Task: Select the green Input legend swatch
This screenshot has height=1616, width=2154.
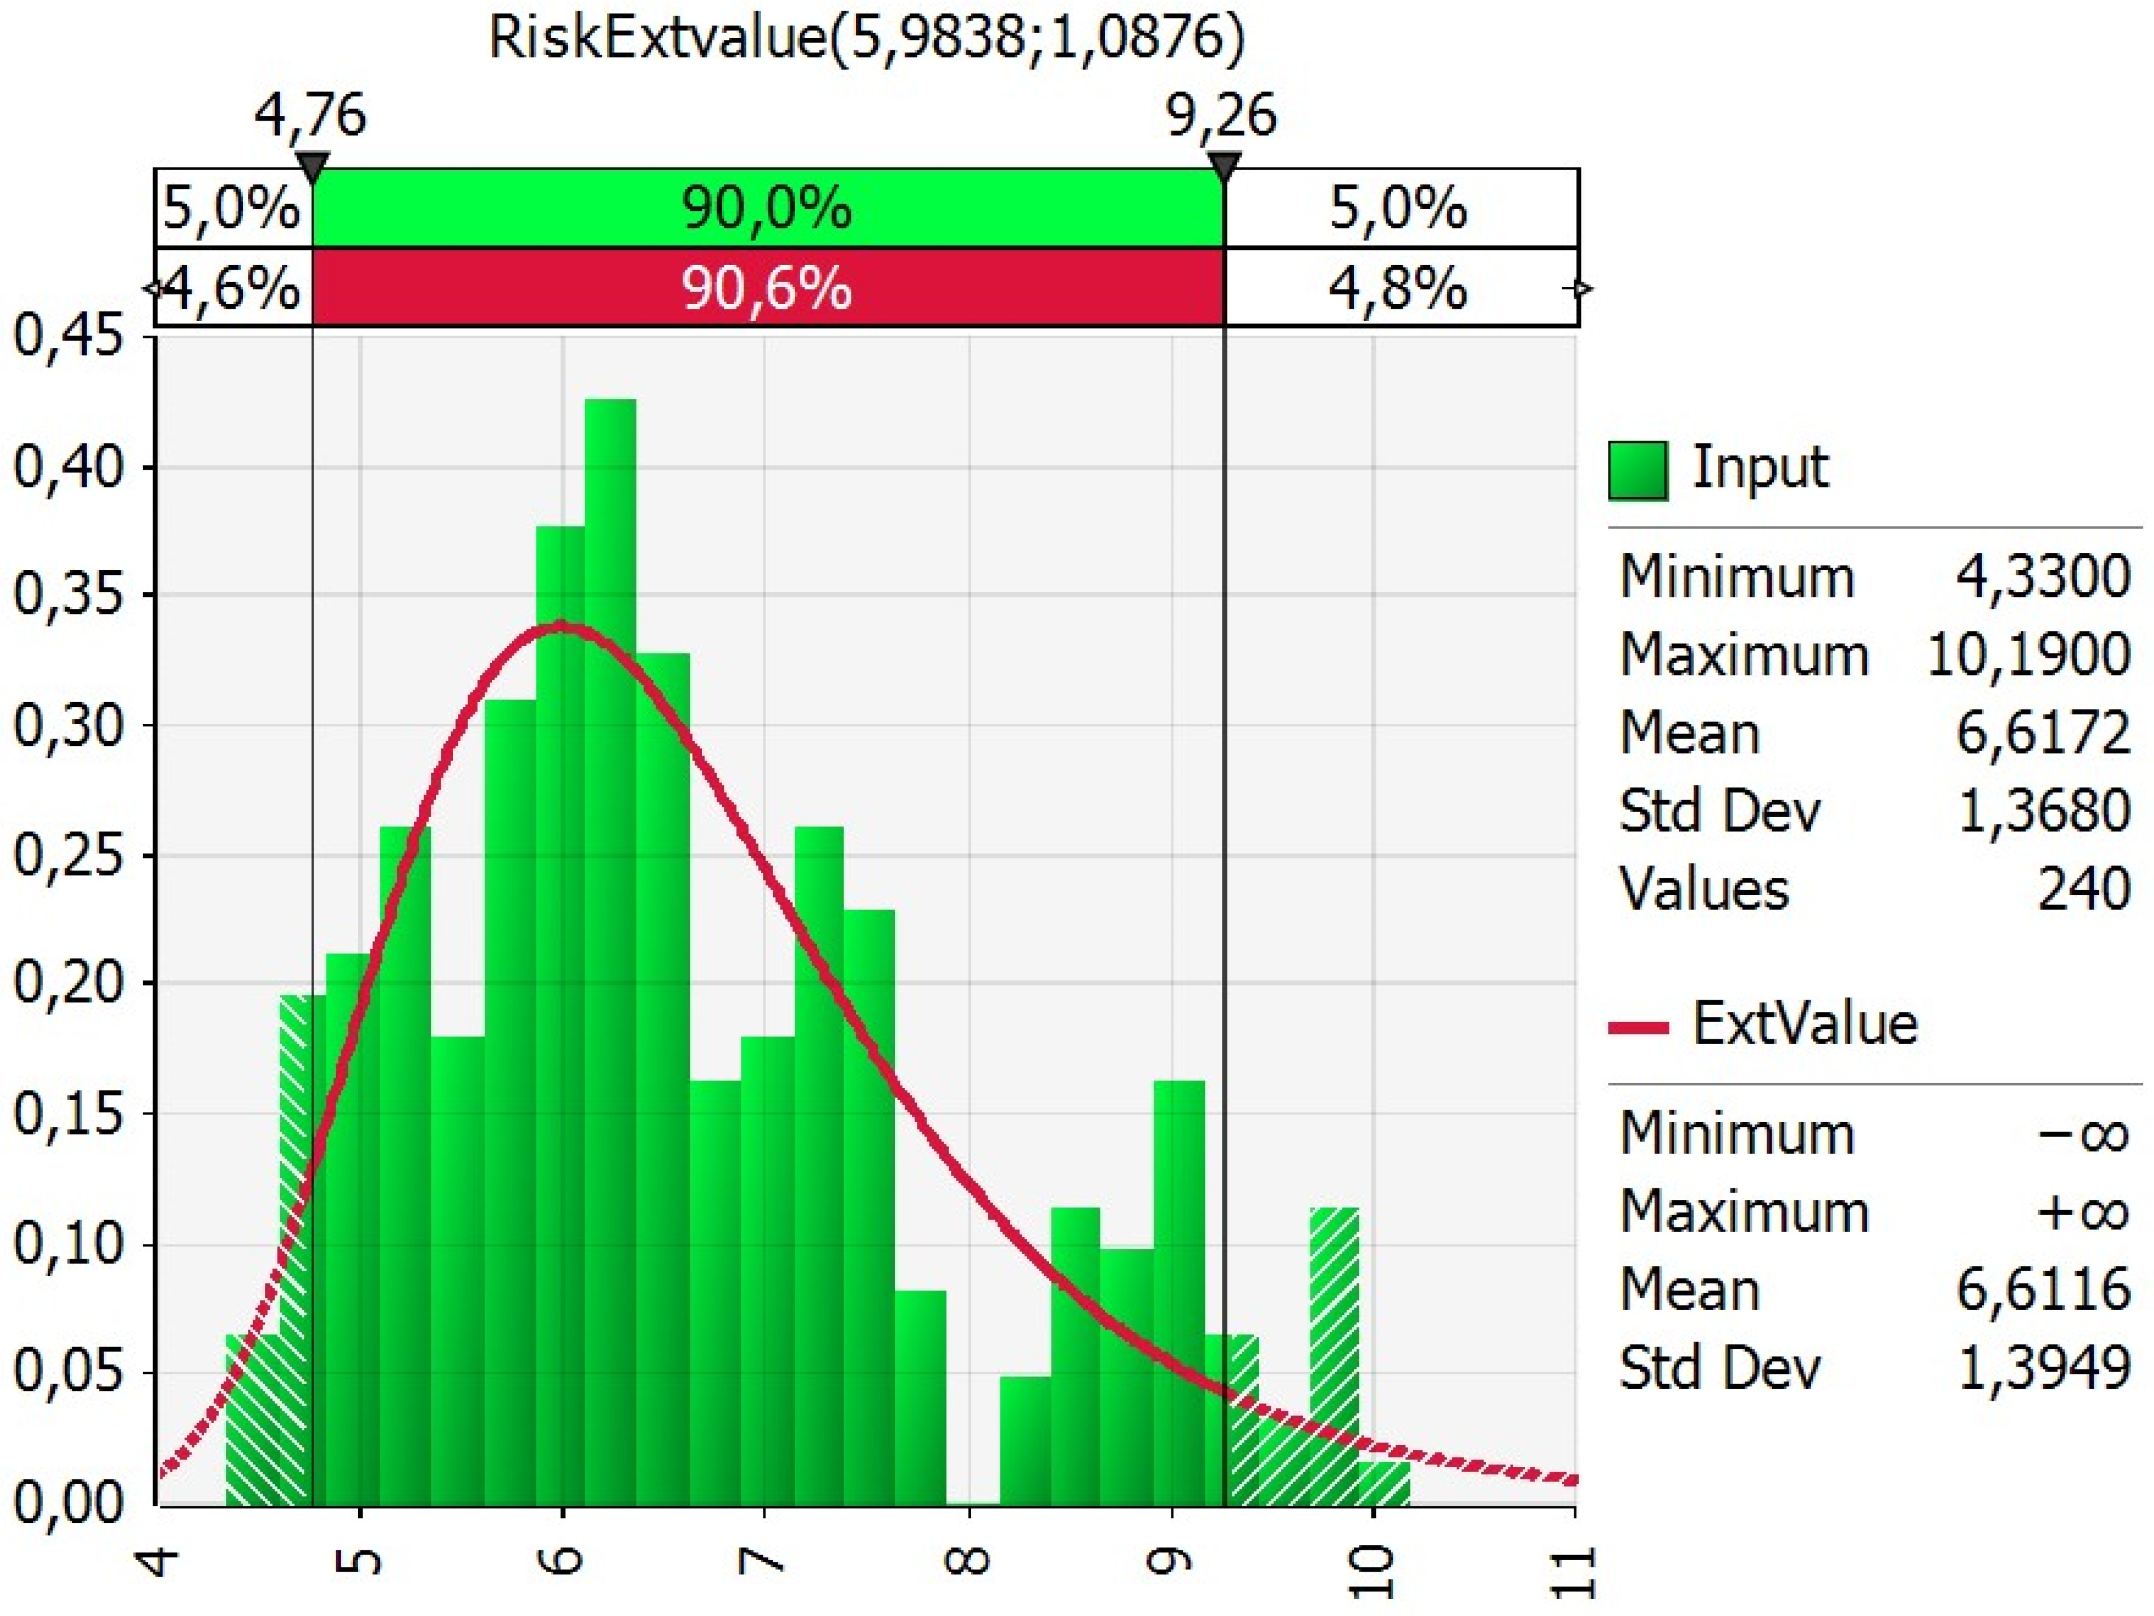Action: pos(1638,470)
